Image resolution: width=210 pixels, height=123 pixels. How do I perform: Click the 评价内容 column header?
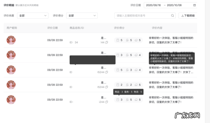click(157, 28)
